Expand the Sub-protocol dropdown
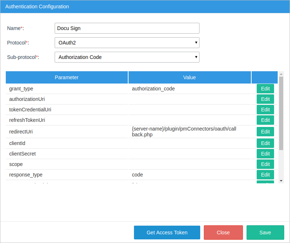The height and width of the screenshot is (243, 290). point(127,57)
